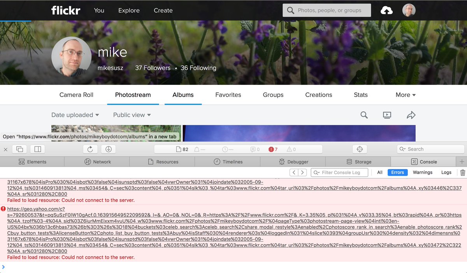Expand the Date uploaded dropdown

[x=75, y=115]
